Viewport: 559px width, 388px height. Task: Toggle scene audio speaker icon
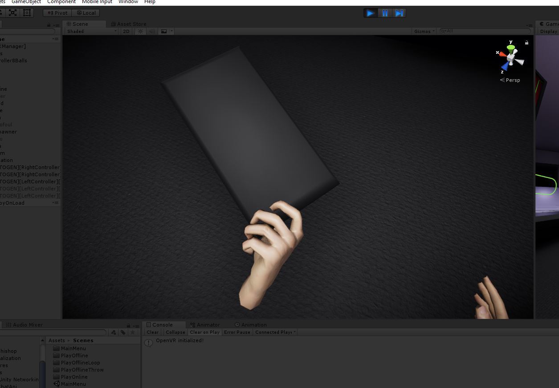pos(152,31)
